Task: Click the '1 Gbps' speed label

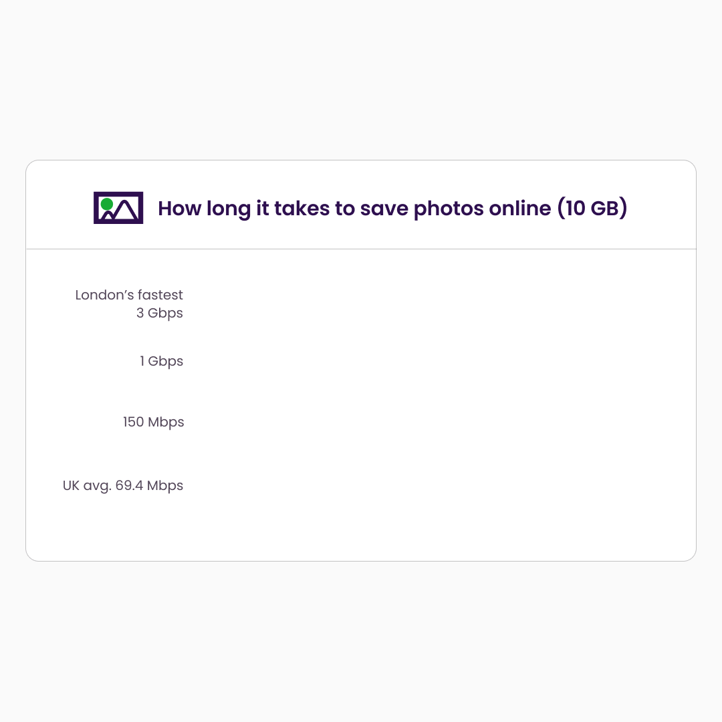Action: point(162,362)
